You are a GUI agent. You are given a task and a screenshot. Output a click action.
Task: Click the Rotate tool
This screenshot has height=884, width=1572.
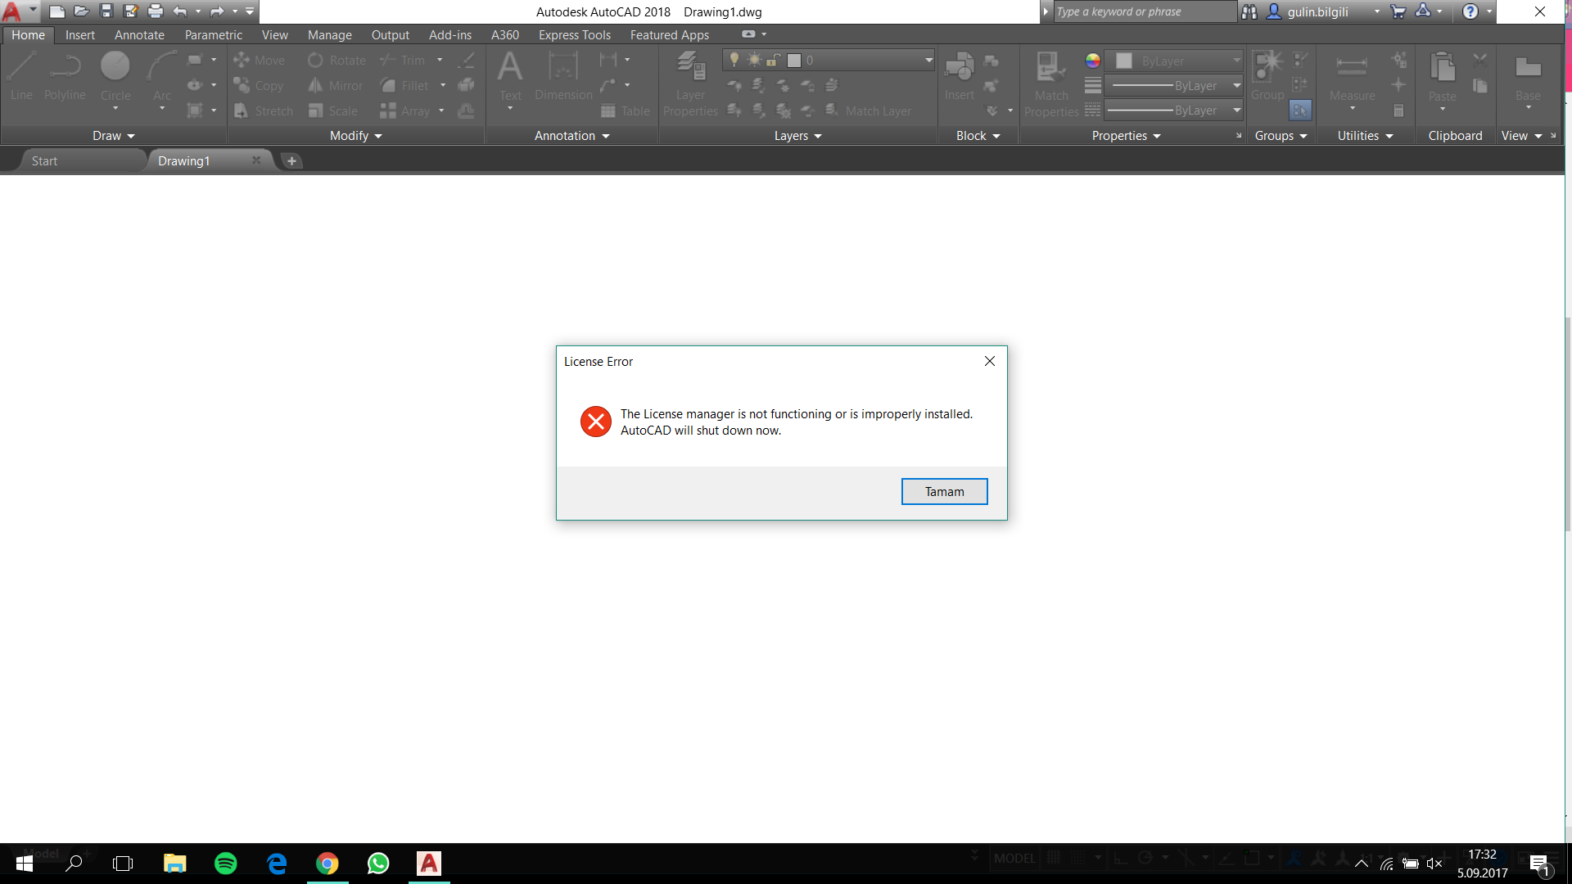pos(337,61)
